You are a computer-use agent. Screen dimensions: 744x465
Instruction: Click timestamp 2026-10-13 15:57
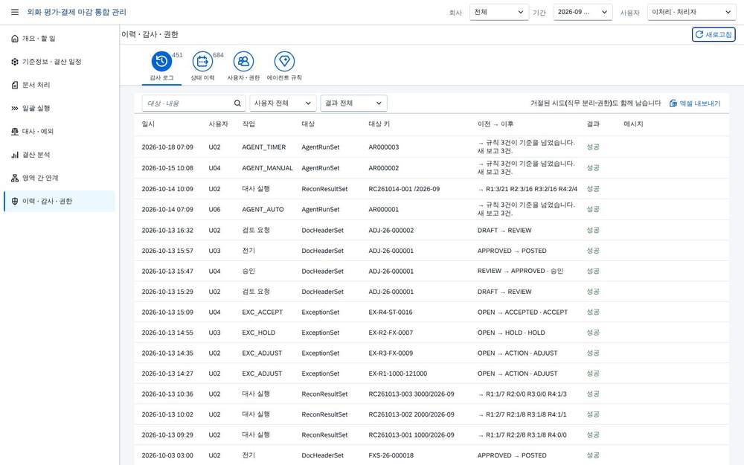coord(167,251)
